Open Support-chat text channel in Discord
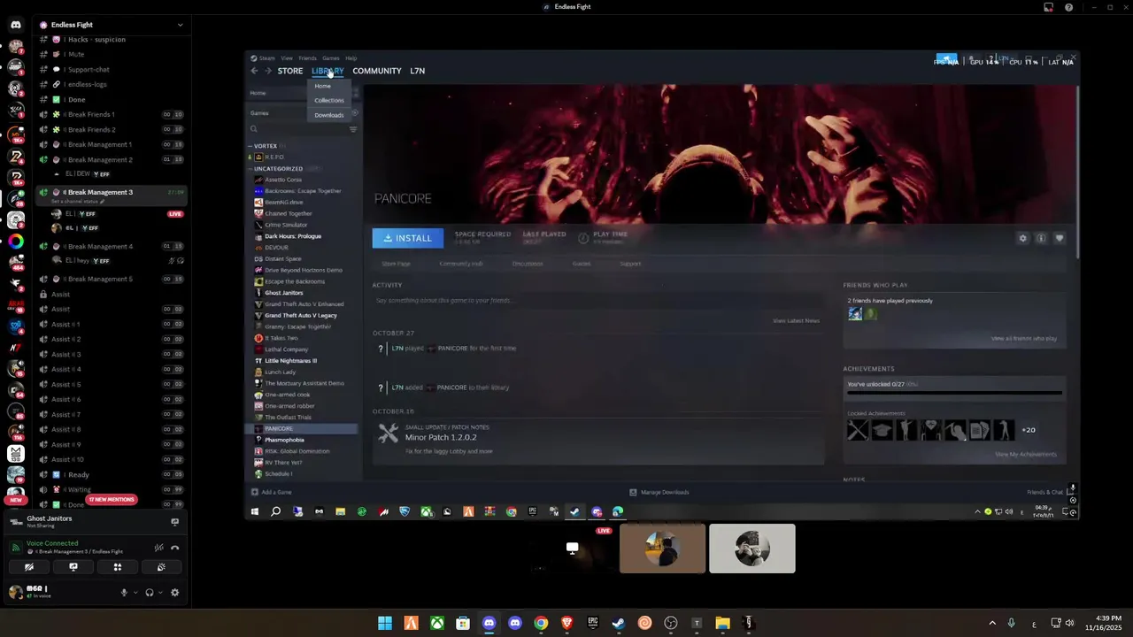Screen dimensions: 1133x637 click(x=89, y=69)
